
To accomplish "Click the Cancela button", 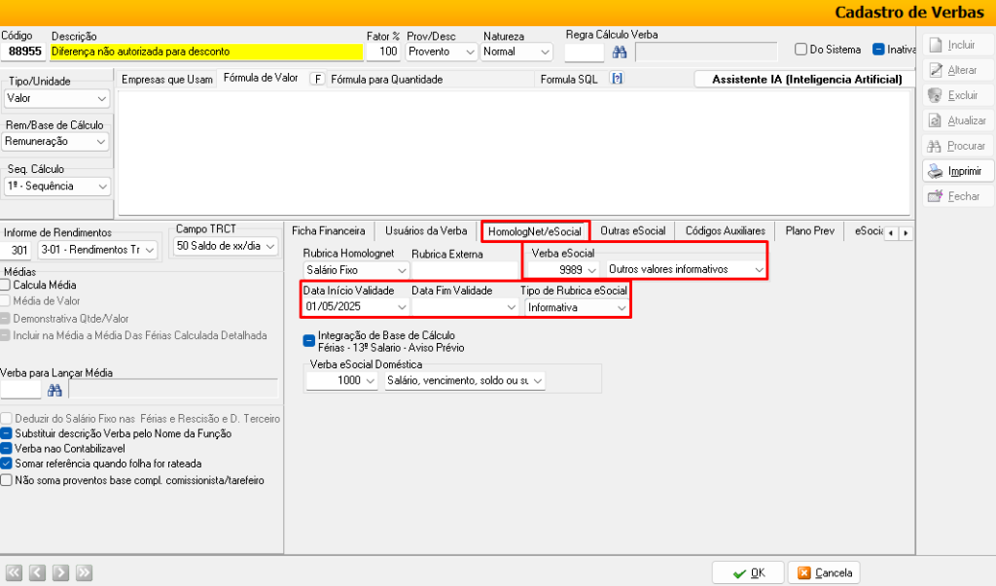I will pyautogui.click(x=825, y=573).
